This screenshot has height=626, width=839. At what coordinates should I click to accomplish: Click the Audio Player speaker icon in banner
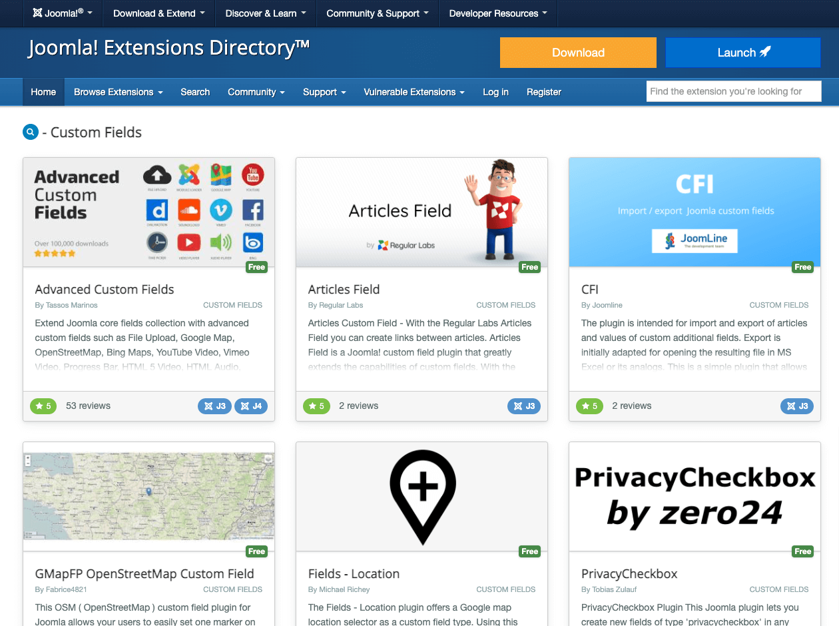[x=221, y=242]
